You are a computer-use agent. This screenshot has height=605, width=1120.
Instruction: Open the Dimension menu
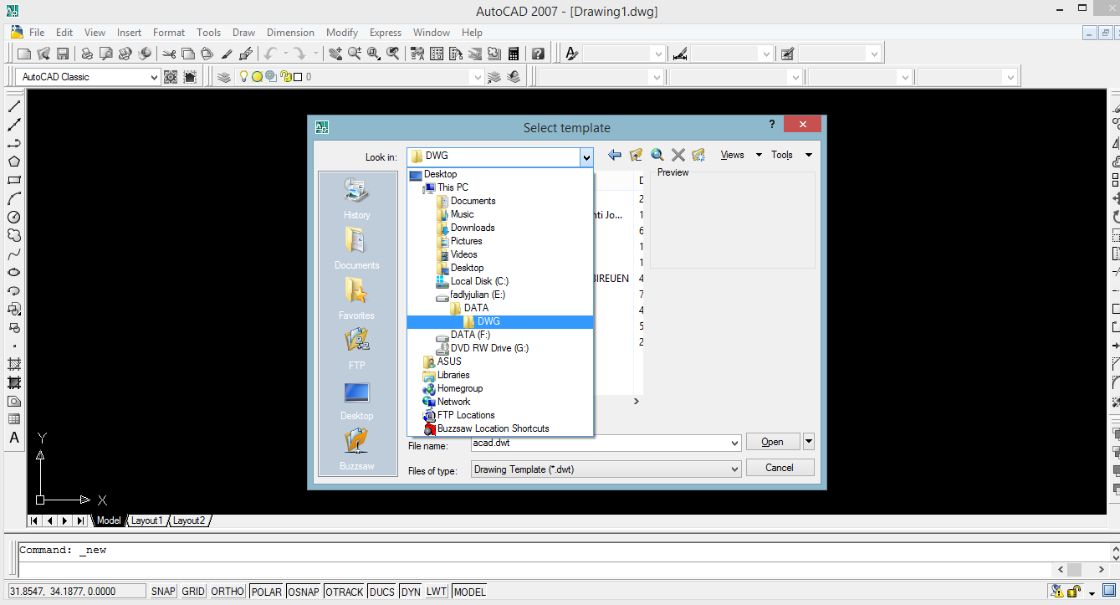290,32
